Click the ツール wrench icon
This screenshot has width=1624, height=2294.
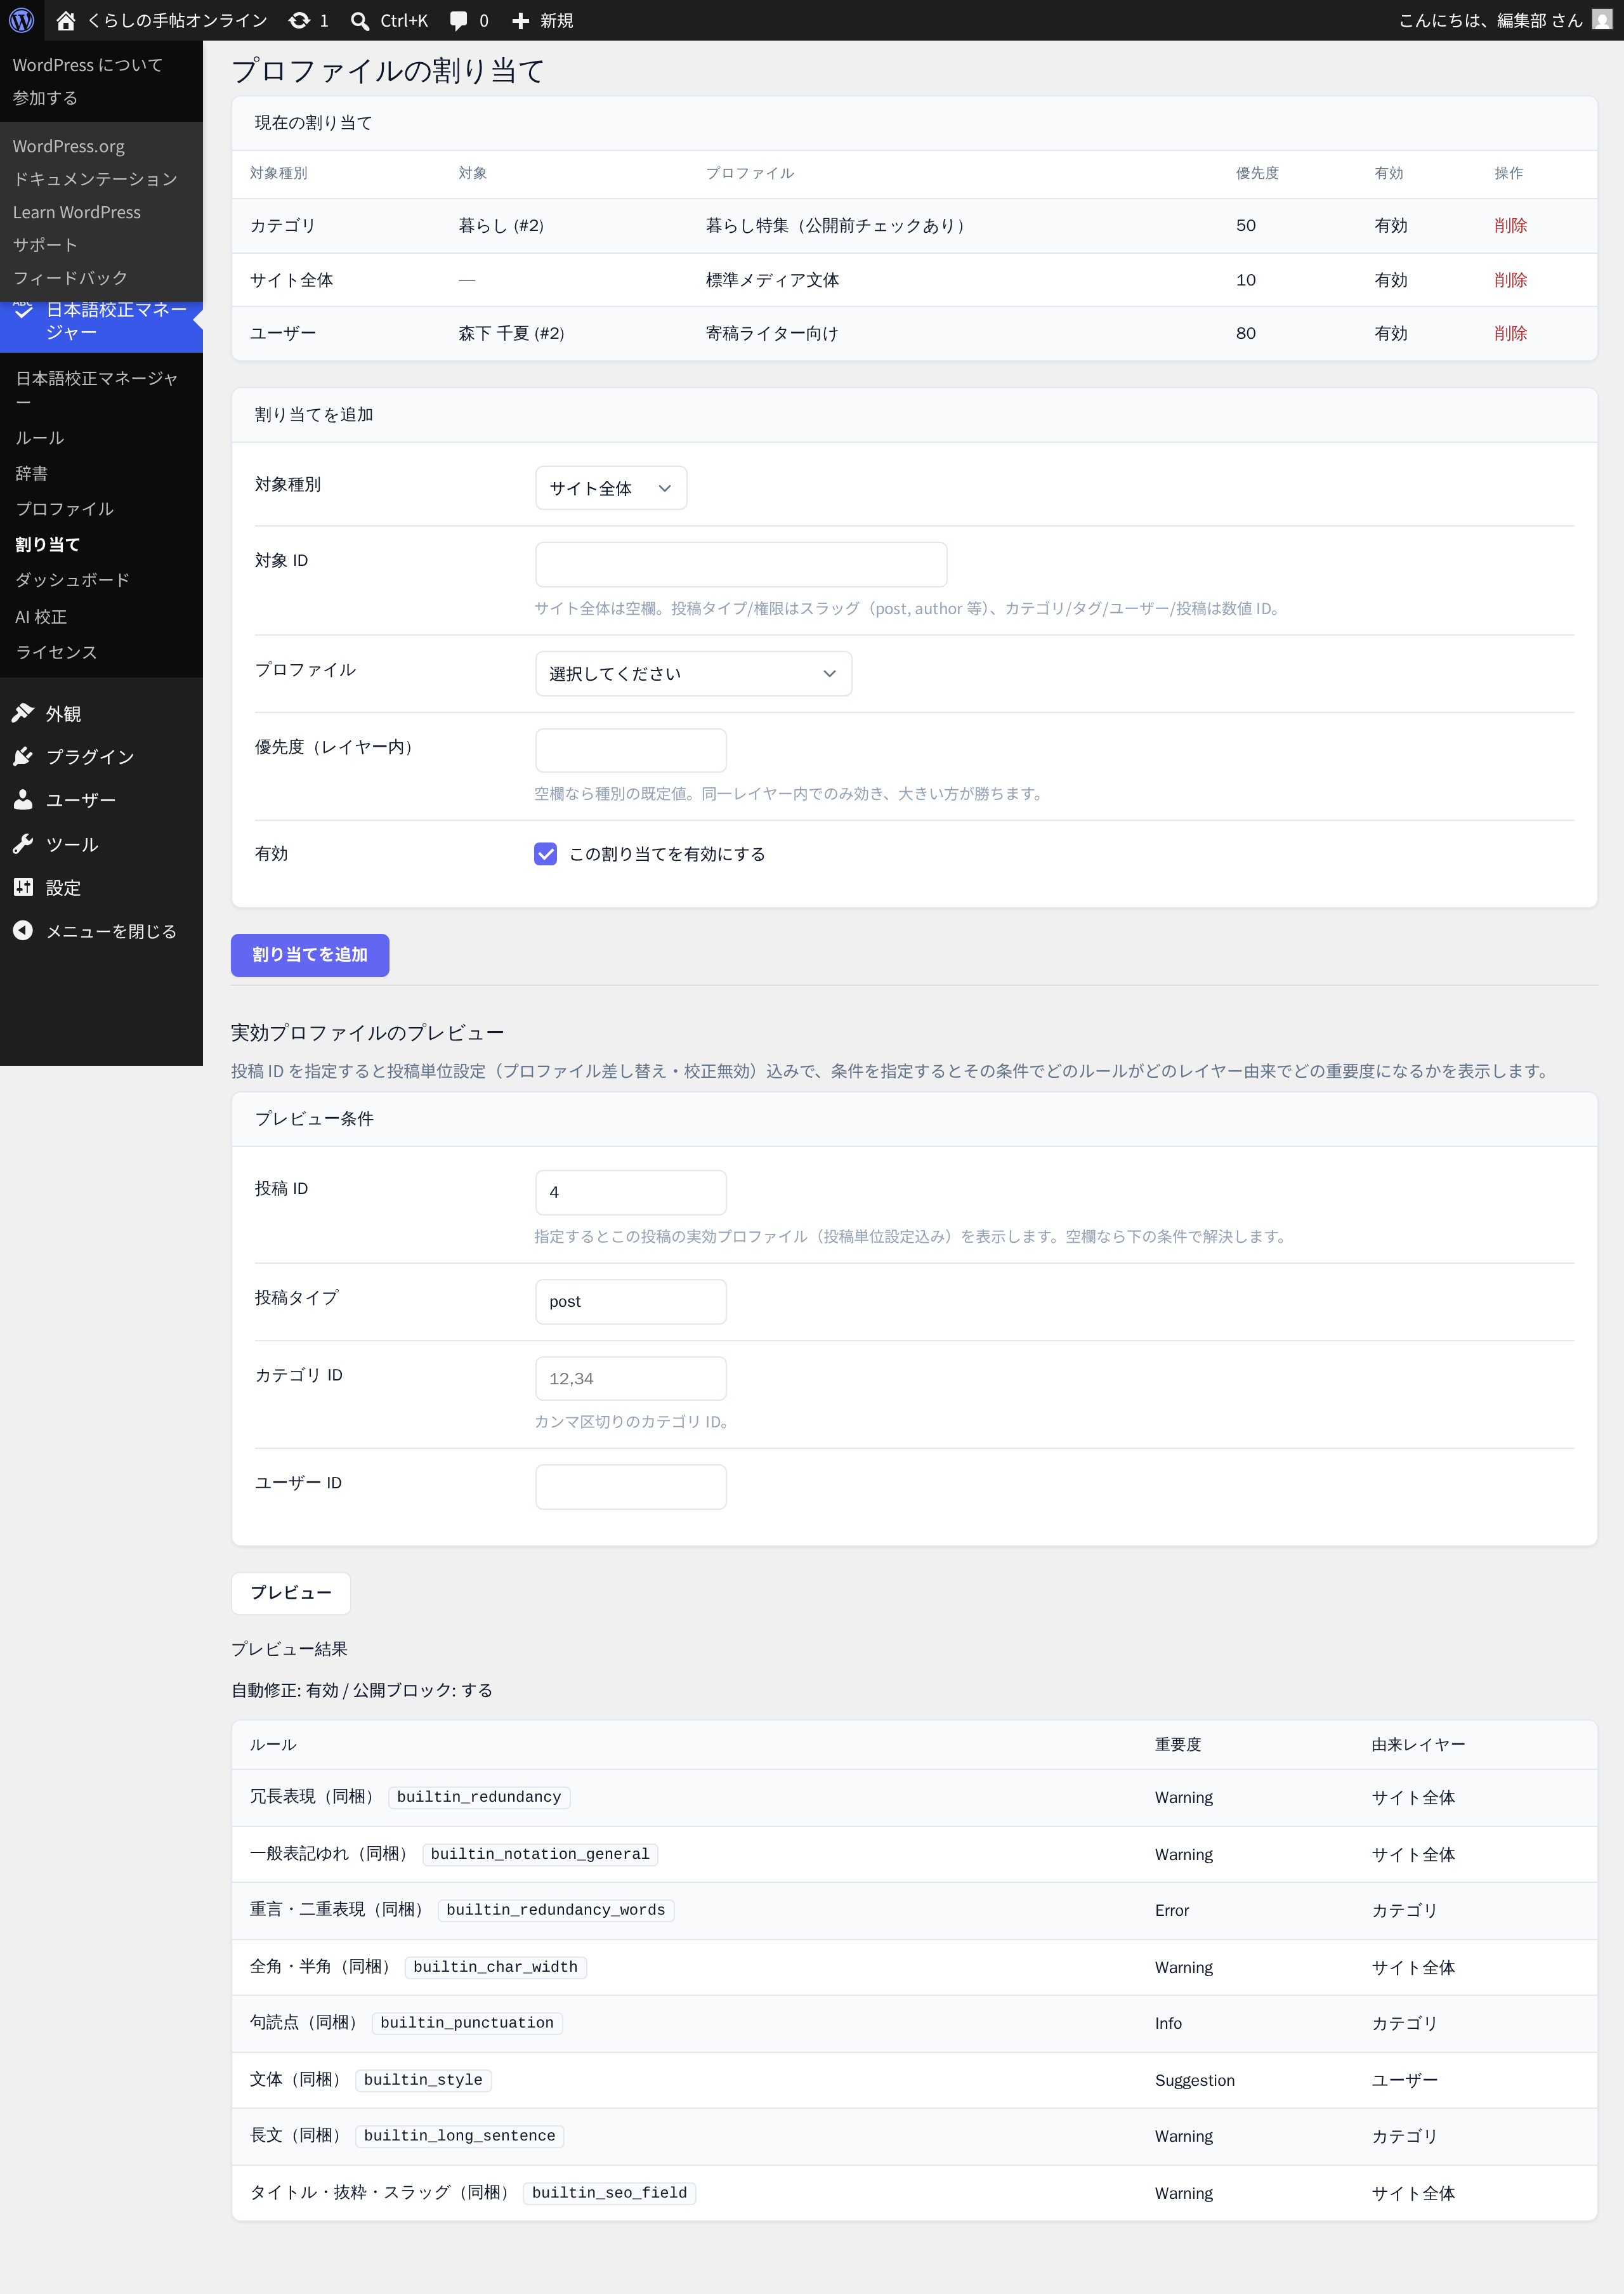pos(23,844)
